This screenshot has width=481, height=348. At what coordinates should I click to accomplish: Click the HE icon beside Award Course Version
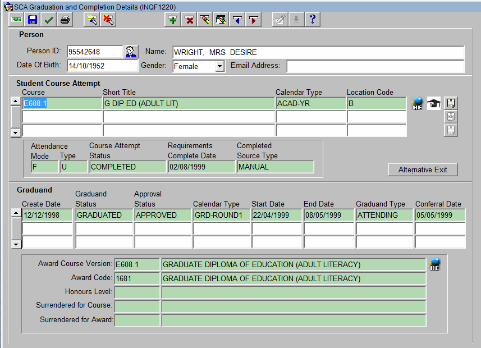(434, 264)
